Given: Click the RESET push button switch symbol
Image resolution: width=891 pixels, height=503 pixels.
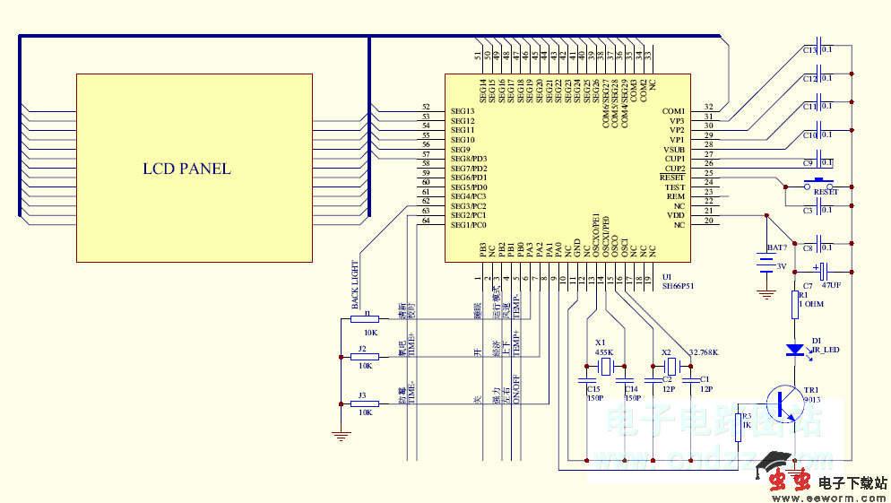Looking at the screenshot, I should click(x=817, y=185).
